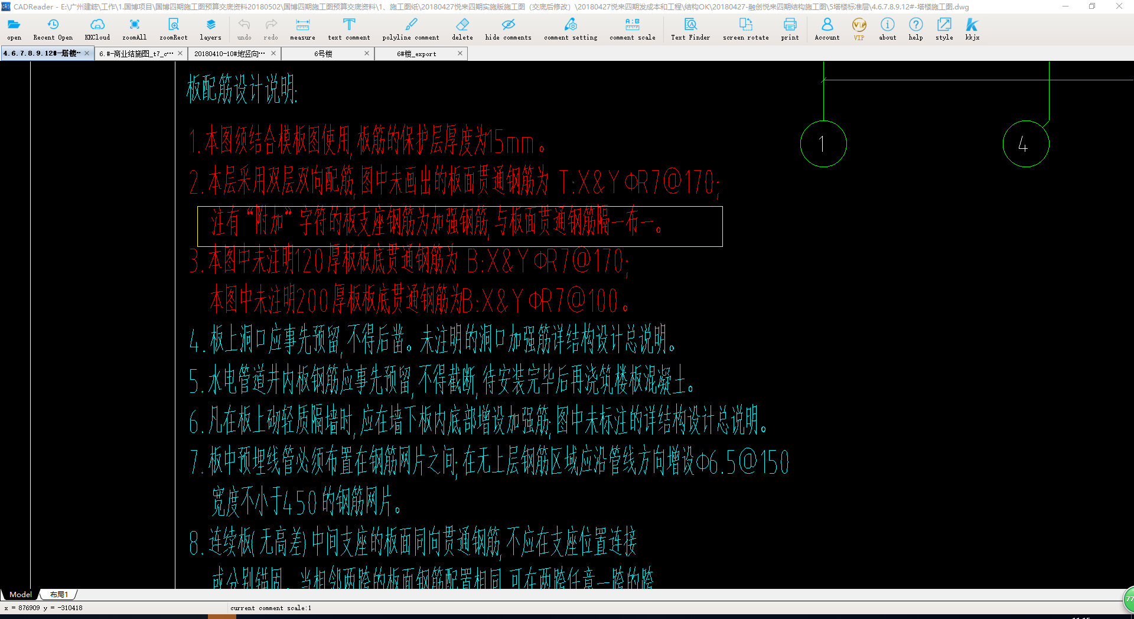This screenshot has height=619, width=1134.
Task: Open the Recent Open list
Action: (53, 29)
